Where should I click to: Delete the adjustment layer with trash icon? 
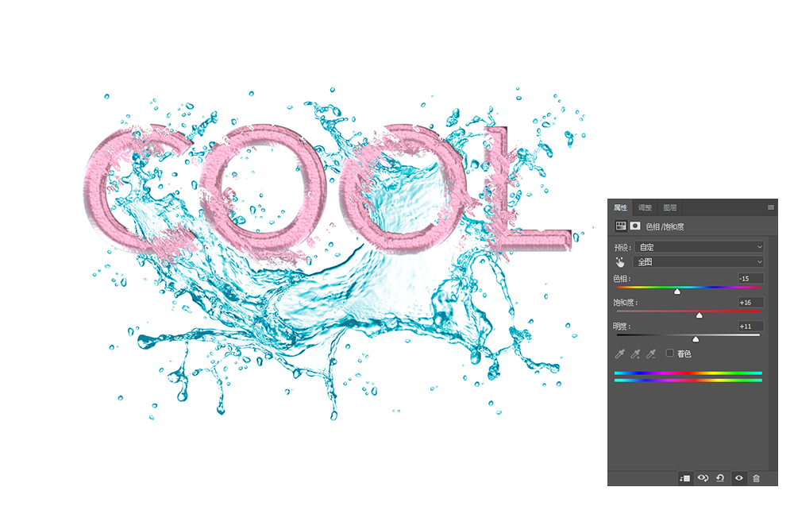point(756,478)
